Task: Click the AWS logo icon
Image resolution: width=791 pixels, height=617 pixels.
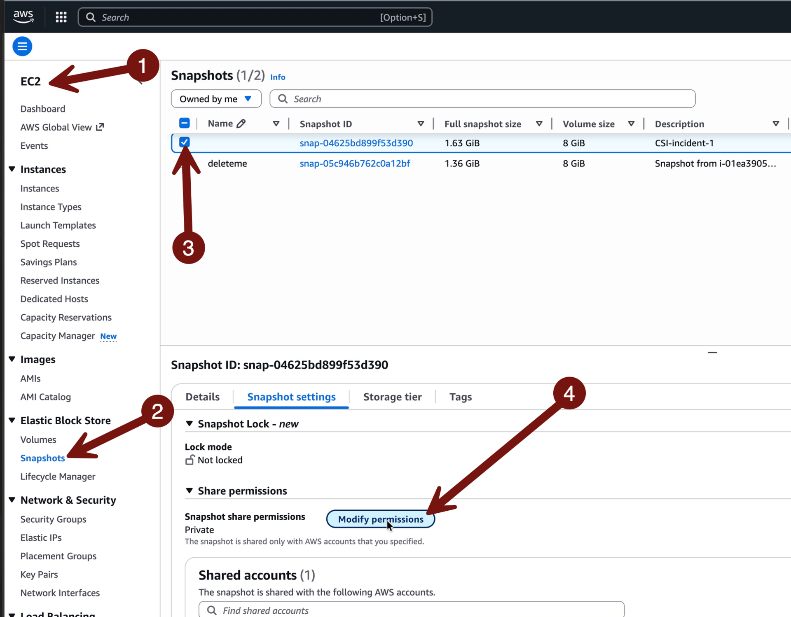Action: pos(23,16)
